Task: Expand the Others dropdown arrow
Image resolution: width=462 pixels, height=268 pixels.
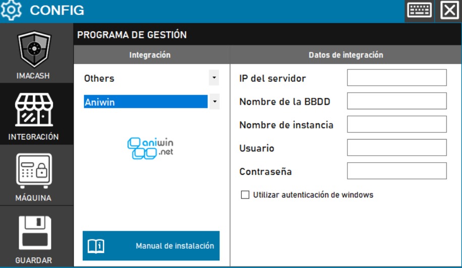Action: click(214, 78)
